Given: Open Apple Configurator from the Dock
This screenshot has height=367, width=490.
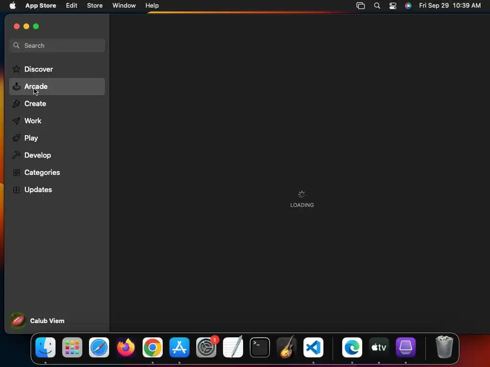Looking at the screenshot, I should pos(406,347).
